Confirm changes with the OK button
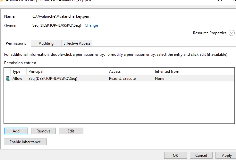The height and width of the screenshot is (160, 236). pos(175,156)
